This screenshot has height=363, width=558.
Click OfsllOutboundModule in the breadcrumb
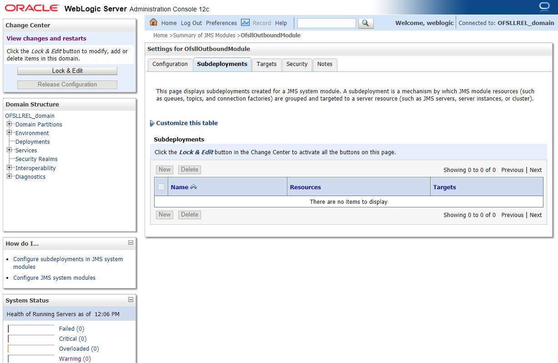point(271,35)
